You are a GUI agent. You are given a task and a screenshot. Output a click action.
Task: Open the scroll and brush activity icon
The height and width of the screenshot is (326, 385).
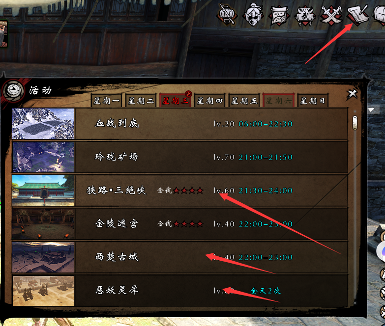(358, 15)
